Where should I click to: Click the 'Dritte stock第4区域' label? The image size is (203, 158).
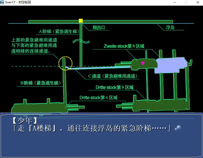click(98, 98)
